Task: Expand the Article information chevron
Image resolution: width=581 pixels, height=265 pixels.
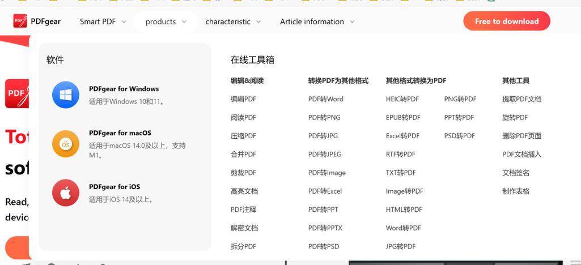Action: 352,22
